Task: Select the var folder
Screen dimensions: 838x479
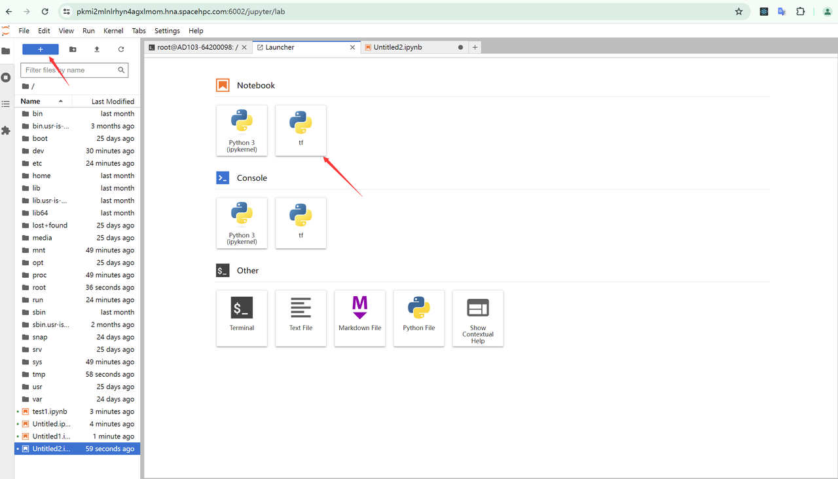Action: click(x=77, y=399)
